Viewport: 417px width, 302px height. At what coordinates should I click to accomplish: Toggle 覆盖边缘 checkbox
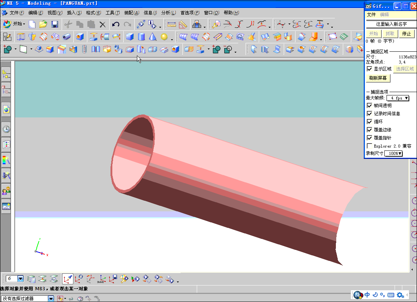369,130
